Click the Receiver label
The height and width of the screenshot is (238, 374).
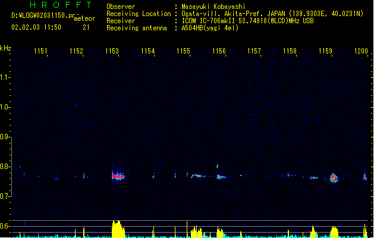coord(121,21)
